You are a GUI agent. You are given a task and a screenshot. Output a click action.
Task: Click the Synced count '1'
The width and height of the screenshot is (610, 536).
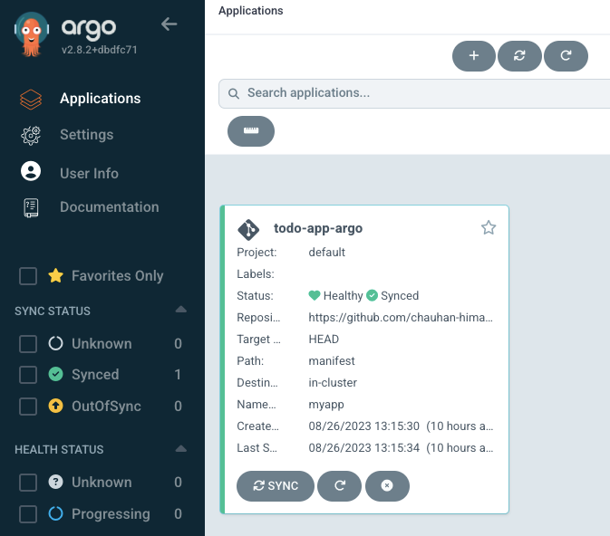tap(178, 375)
